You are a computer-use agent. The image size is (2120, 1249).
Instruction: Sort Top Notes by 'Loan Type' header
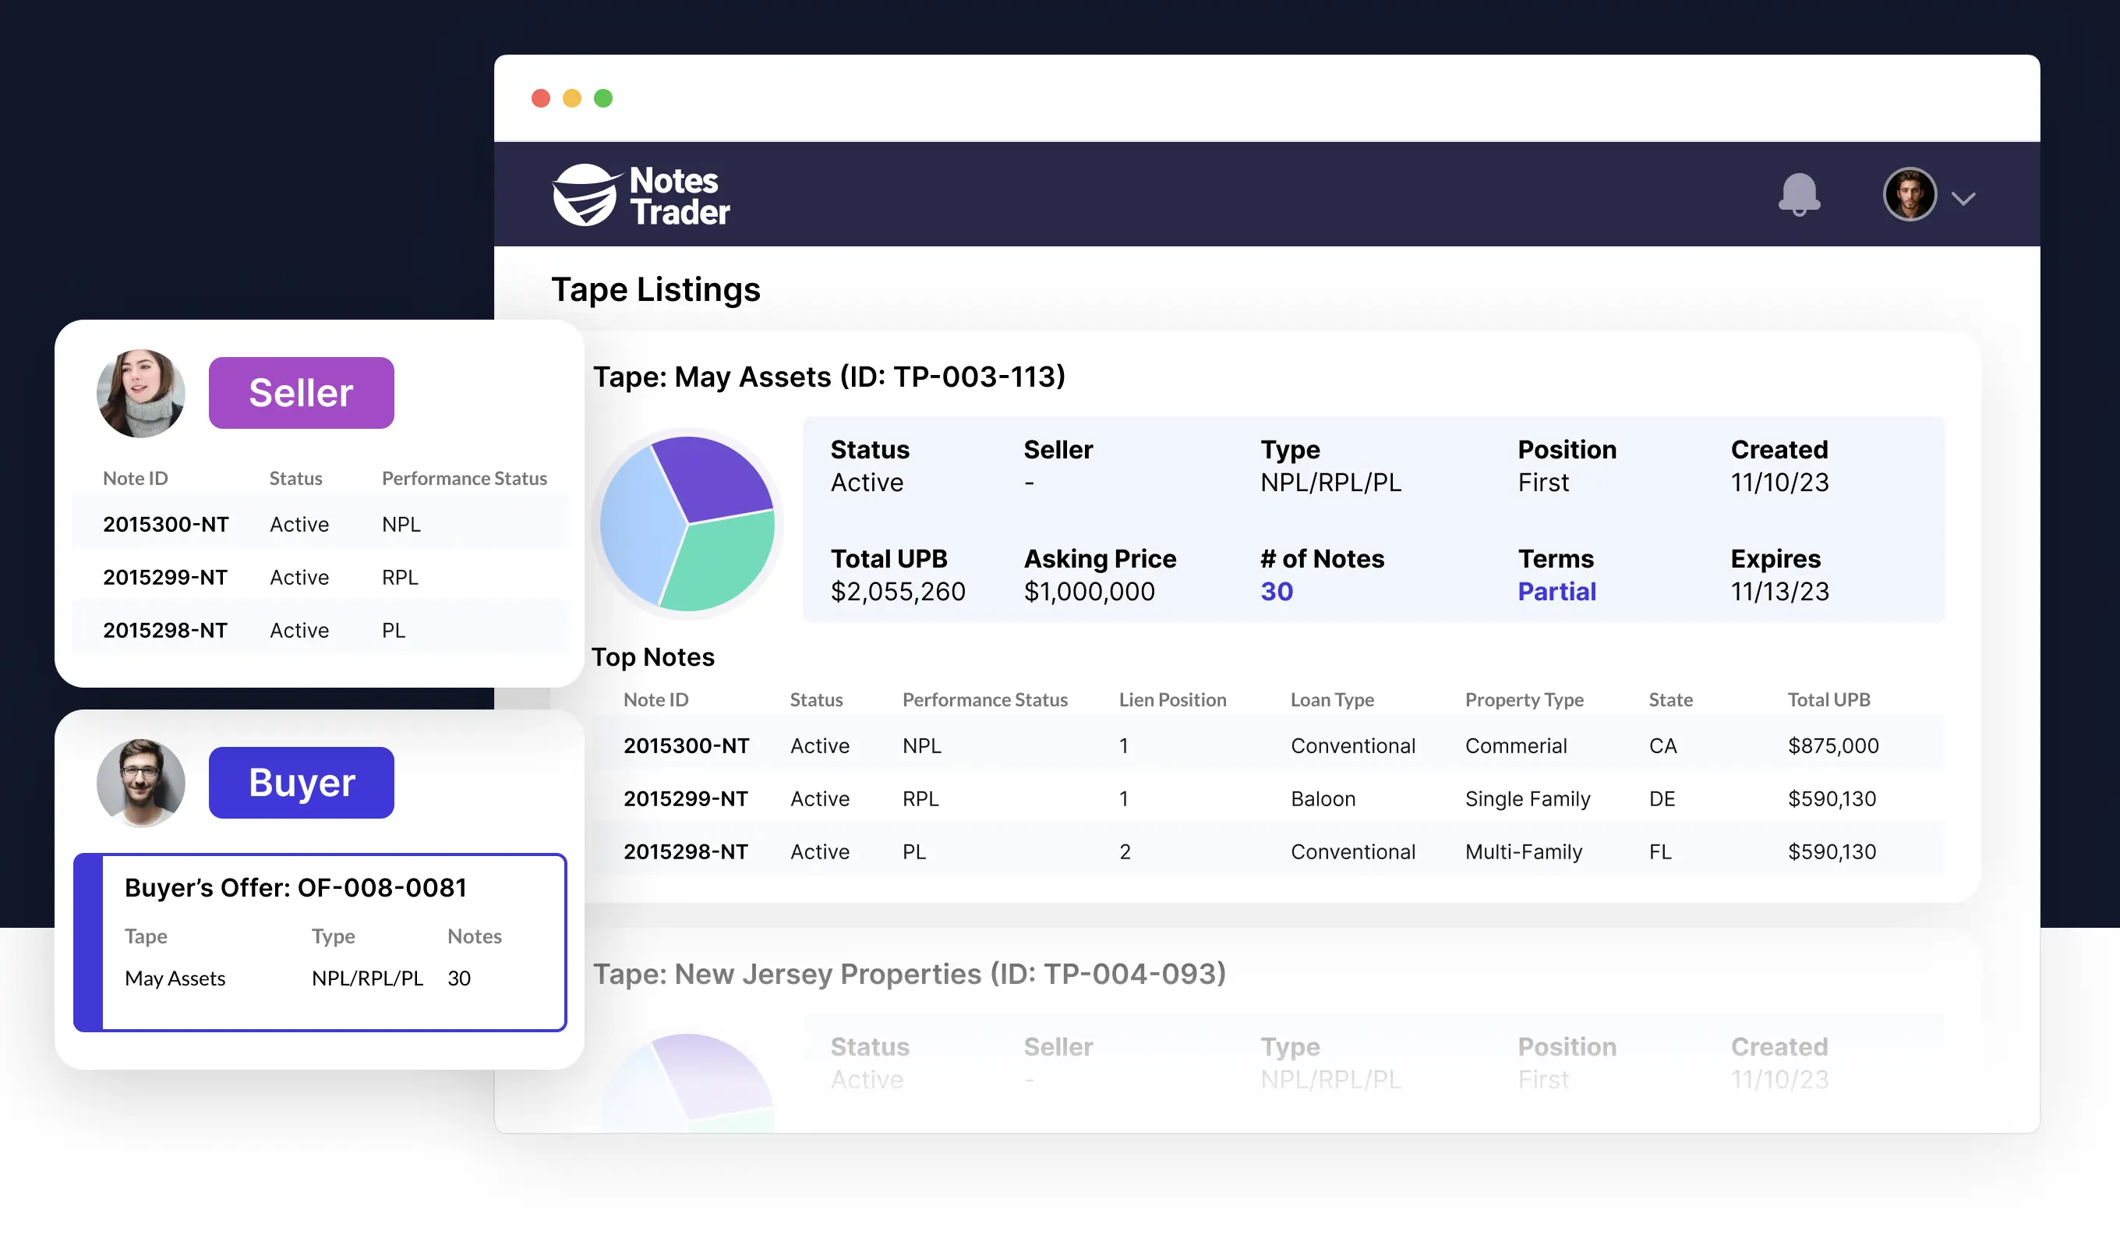1332,699
